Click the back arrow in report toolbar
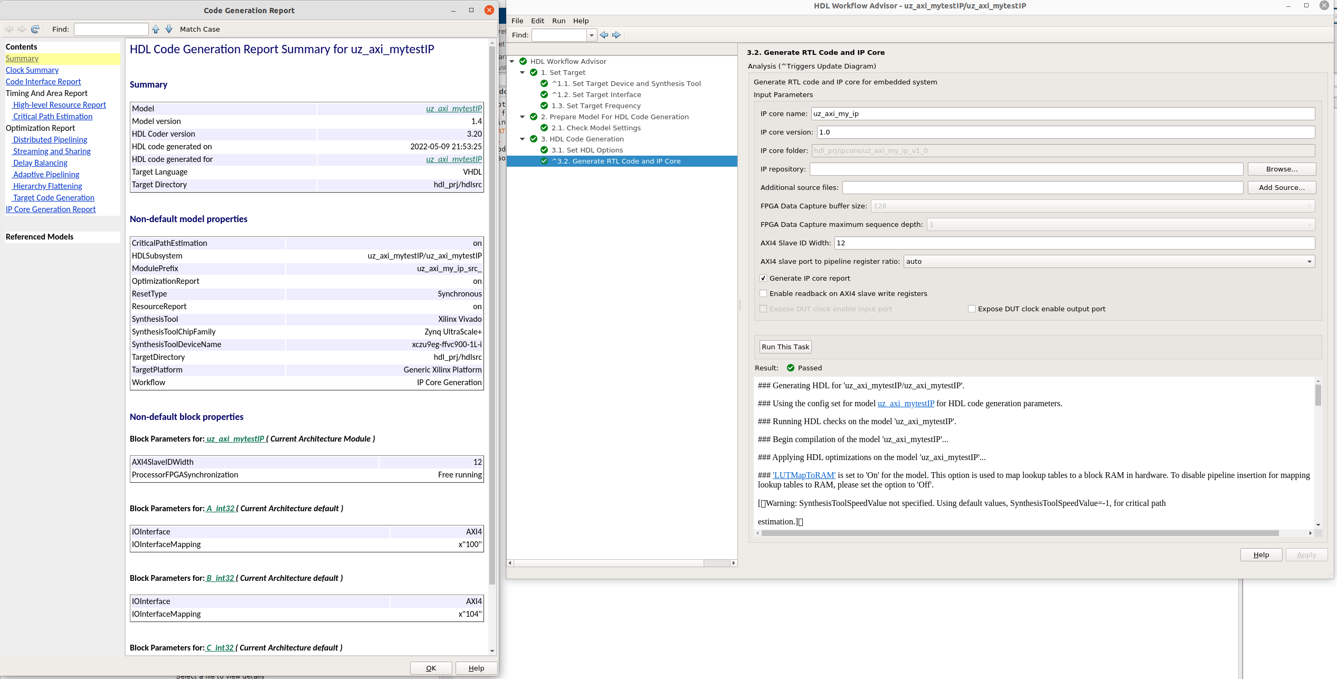 [9, 29]
